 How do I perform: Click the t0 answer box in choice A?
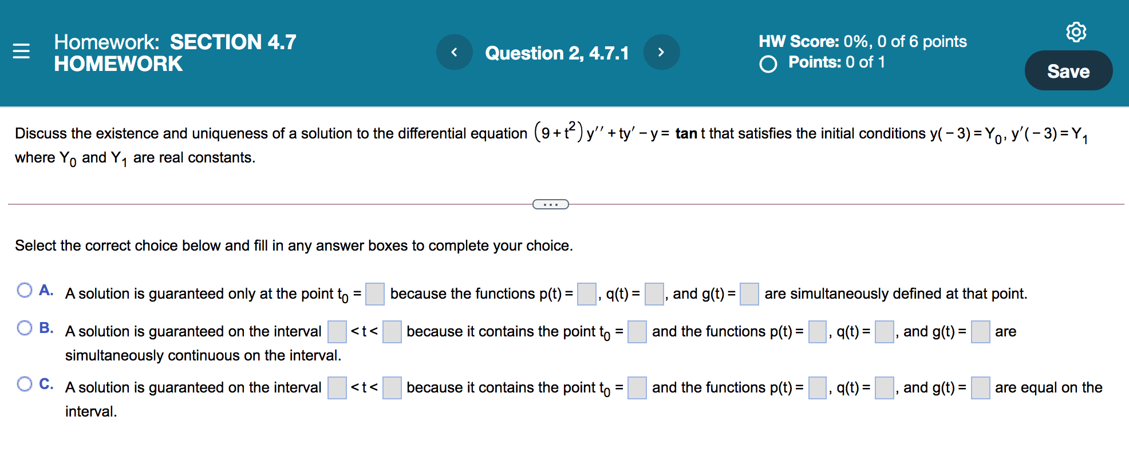coord(375,294)
